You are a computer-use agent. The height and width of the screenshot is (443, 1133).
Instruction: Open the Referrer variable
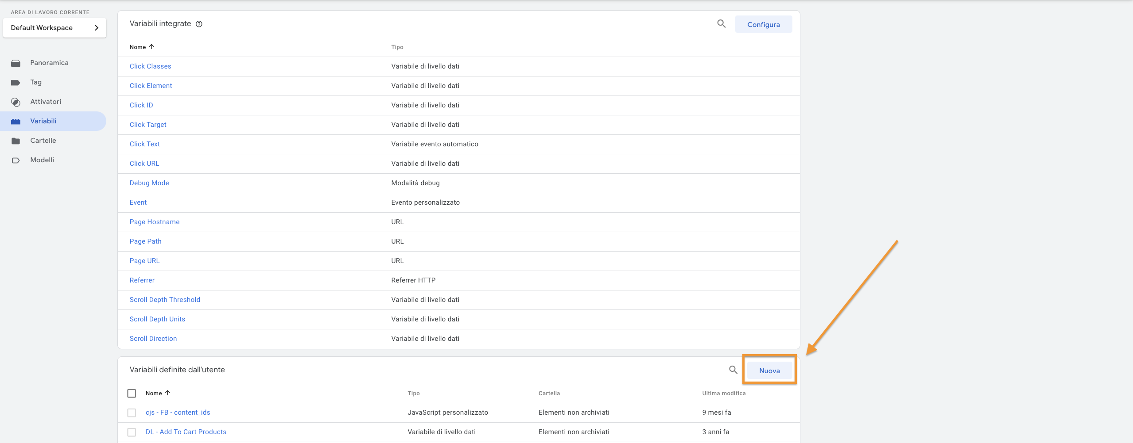coord(142,280)
